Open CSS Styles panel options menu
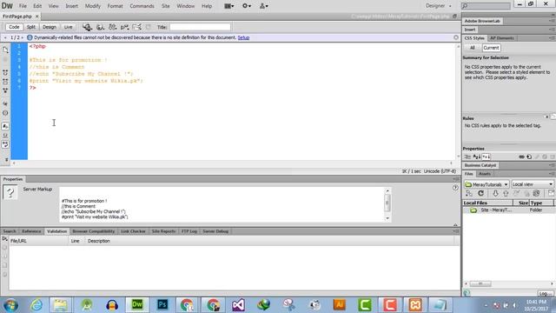The height and width of the screenshot is (313, 556). pos(552,38)
